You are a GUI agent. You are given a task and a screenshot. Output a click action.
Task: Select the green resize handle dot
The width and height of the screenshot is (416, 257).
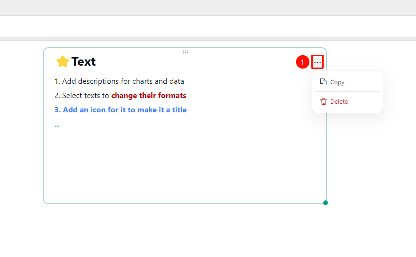pos(326,203)
